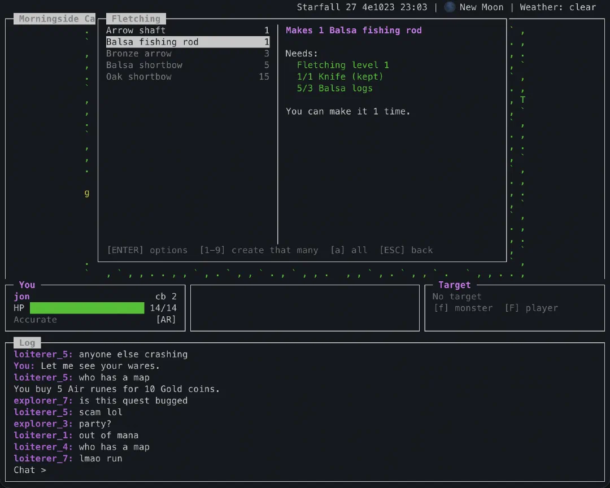
Task: Click the "Makes 1 Balsa fishing rod" heading
Action: tap(354, 30)
